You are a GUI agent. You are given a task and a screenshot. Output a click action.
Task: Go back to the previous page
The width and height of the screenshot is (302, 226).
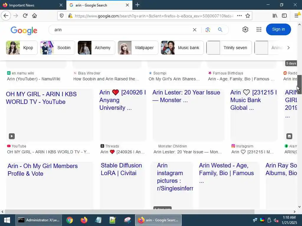(x=6, y=16)
